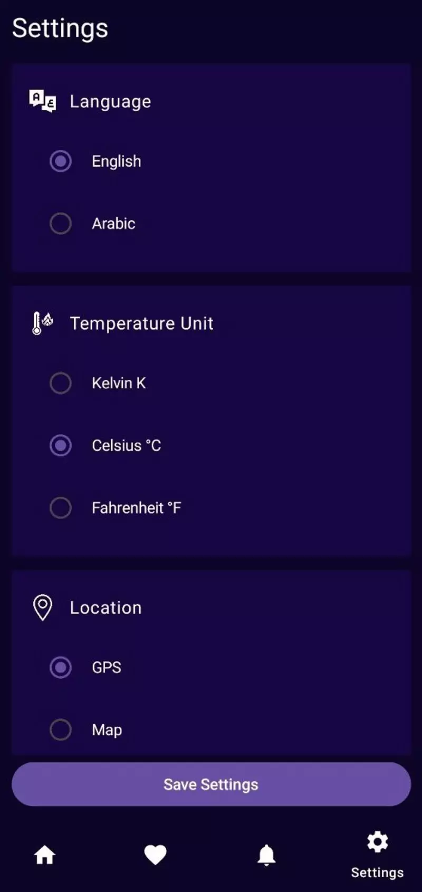Tap the Settings gear icon
This screenshot has height=892, width=422.
click(377, 842)
